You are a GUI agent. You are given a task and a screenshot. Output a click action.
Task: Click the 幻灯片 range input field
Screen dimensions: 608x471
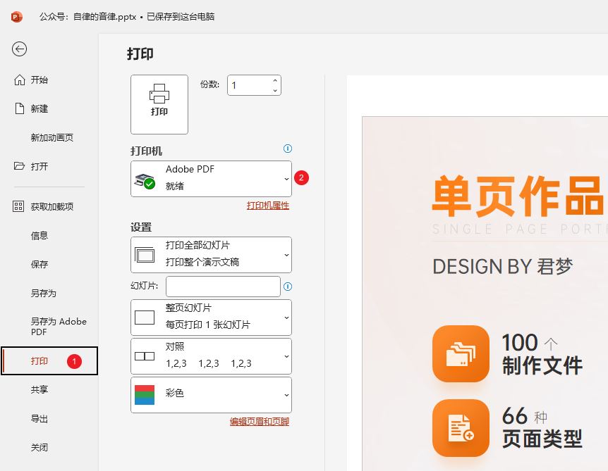pyautogui.click(x=223, y=287)
